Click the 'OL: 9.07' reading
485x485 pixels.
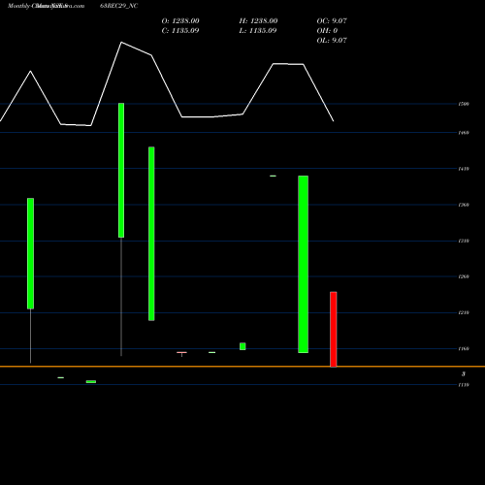click(x=332, y=40)
